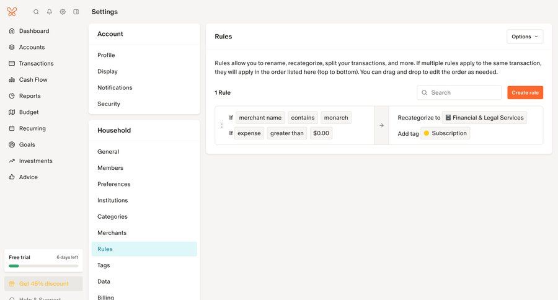Click the 'monarch' value chip

pyautogui.click(x=336, y=117)
